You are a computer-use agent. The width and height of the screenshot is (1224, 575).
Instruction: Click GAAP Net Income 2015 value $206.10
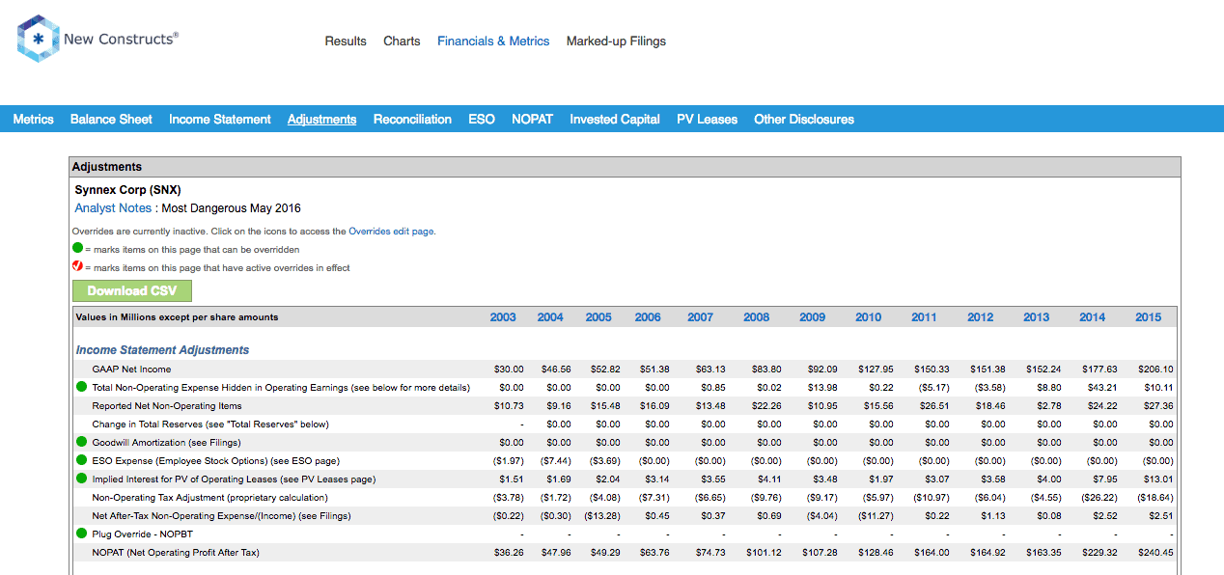click(x=1155, y=370)
